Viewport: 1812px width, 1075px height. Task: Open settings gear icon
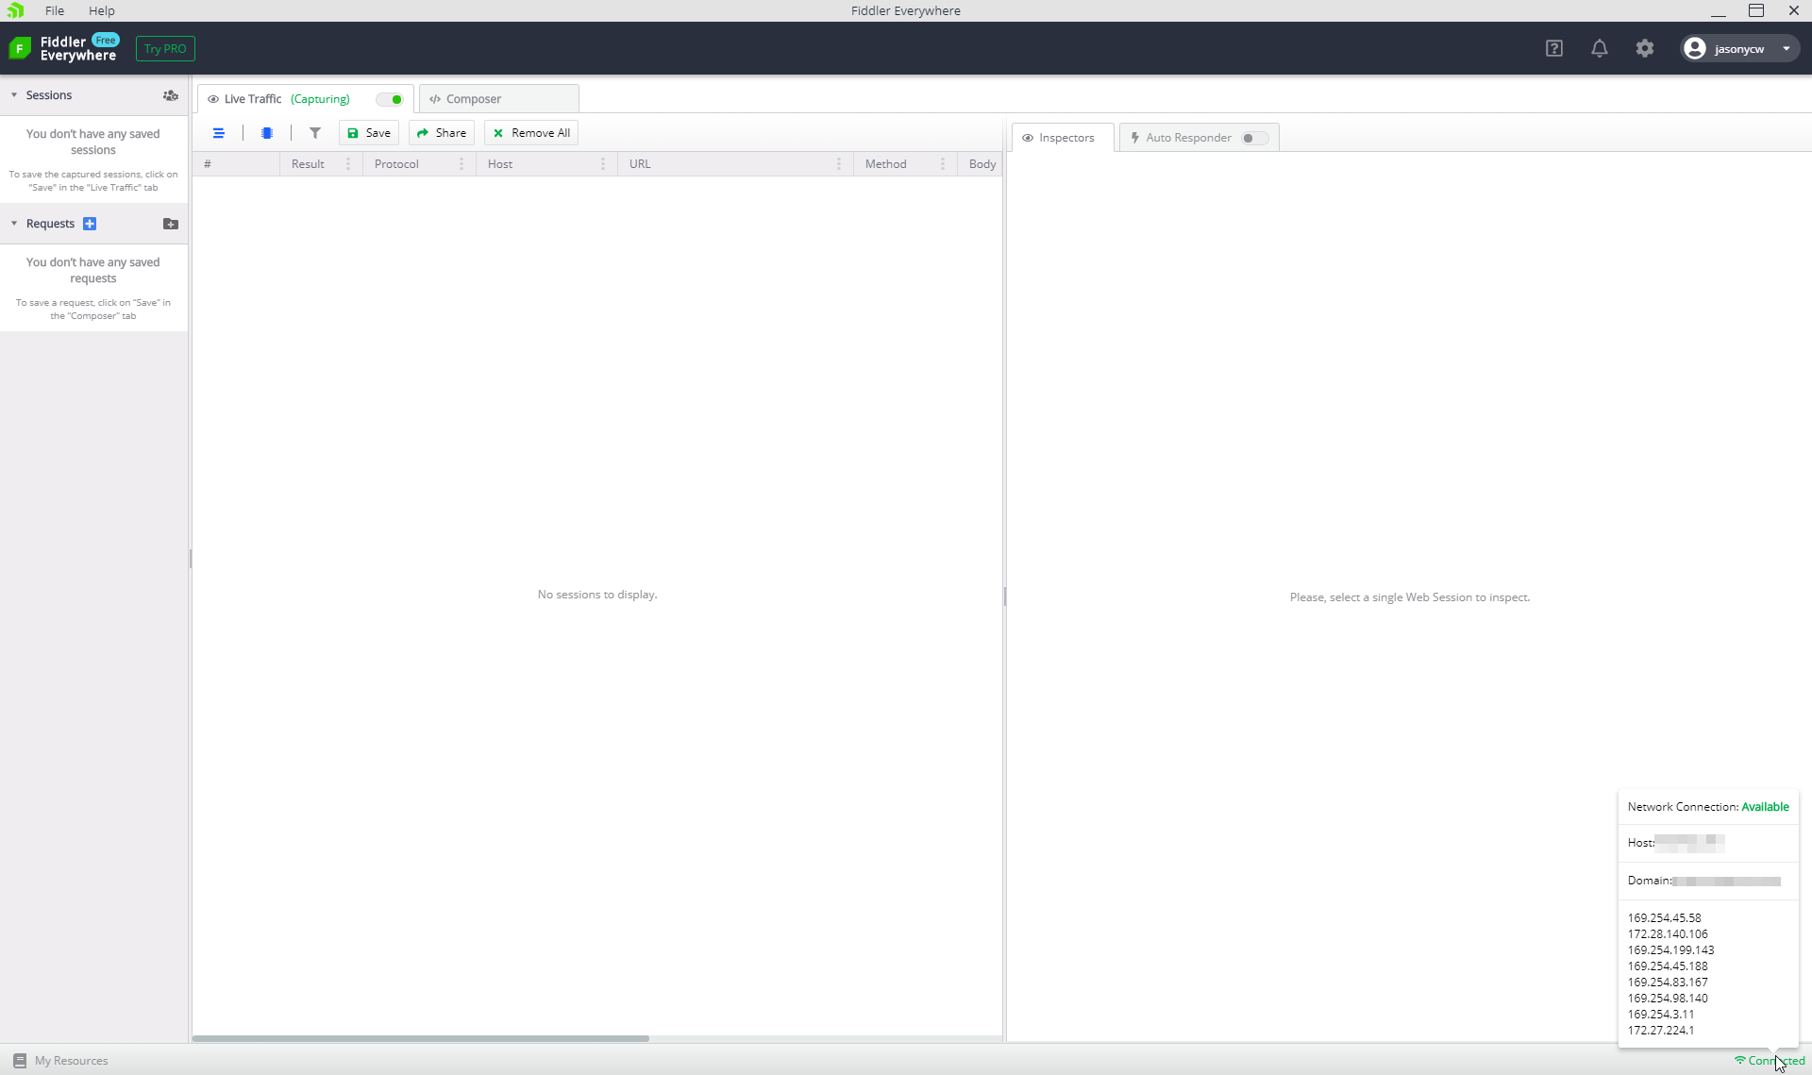point(1644,48)
